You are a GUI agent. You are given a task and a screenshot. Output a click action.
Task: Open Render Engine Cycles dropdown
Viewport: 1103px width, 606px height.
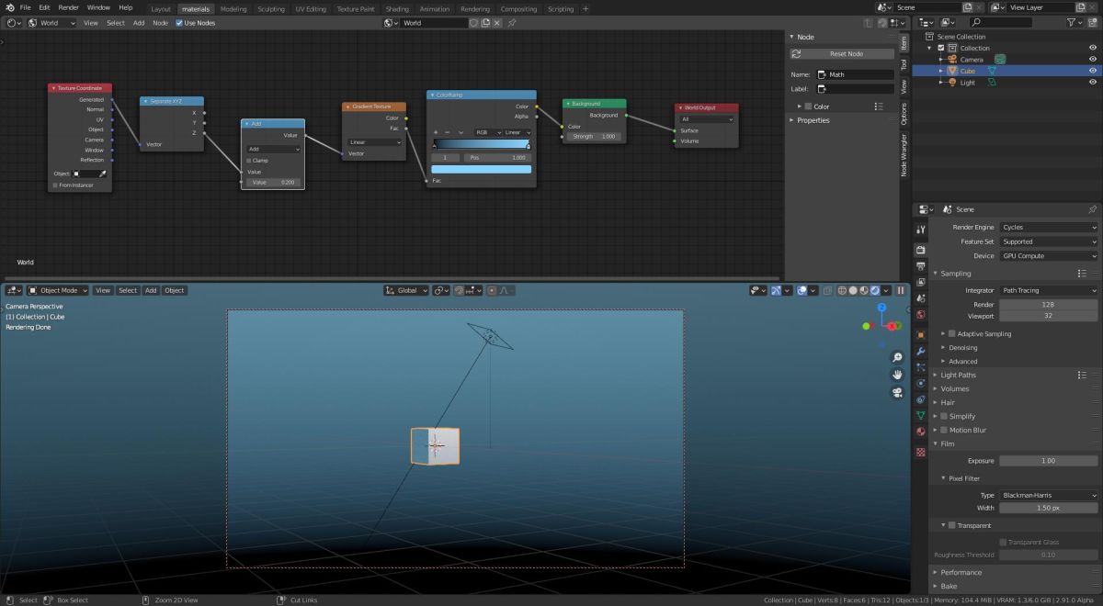pyautogui.click(x=1049, y=227)
